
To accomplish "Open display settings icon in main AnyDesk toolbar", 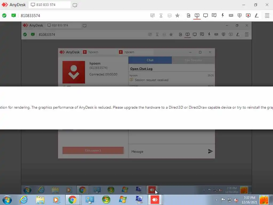I will coord(206,15).
